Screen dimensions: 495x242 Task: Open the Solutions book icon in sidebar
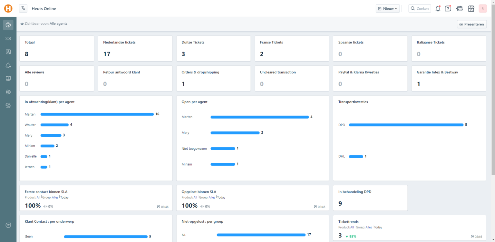click(8, 79)
